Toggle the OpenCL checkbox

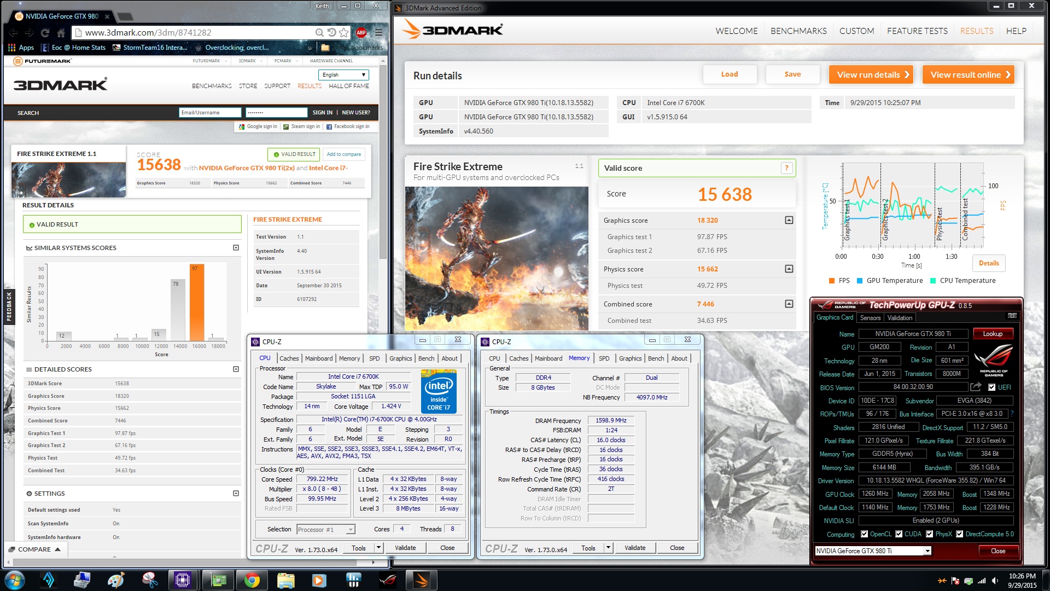click(x=864, y=534)
